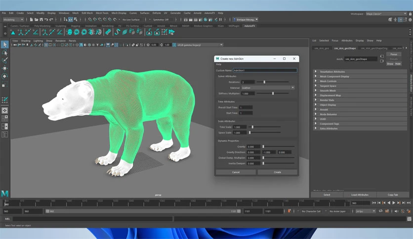The height and width of the screenshot is (239, 413).
Task: Toggle select by object type mode
Action: (71, 19)
